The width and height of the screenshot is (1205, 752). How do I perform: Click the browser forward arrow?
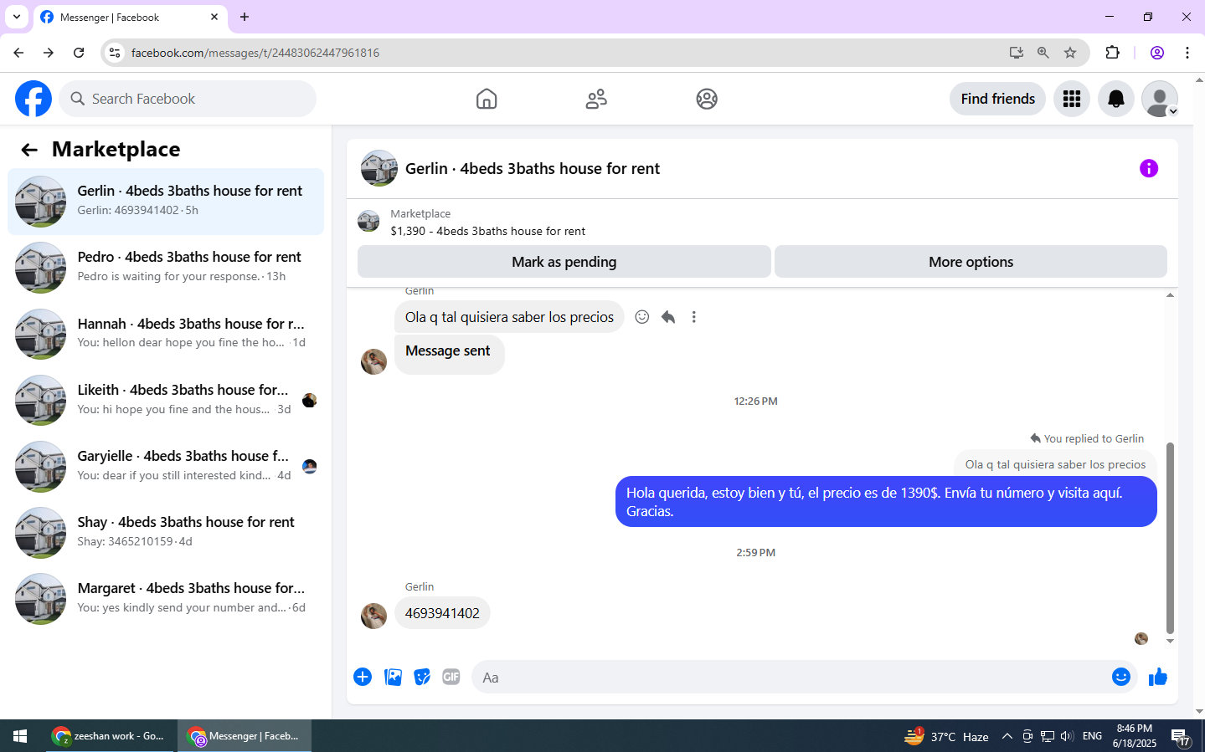(49, 53)
